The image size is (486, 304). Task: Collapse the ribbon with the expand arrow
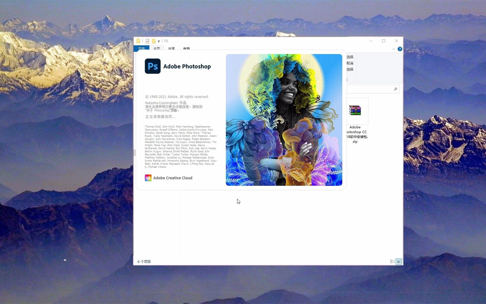pos(394,49)
